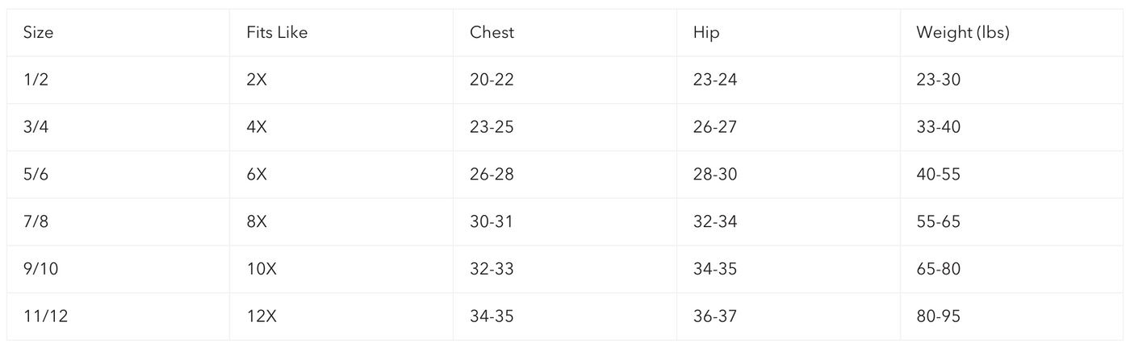Click the 10X fits like cell
This screenshot has width=1130, height=347.
[262, 269]
